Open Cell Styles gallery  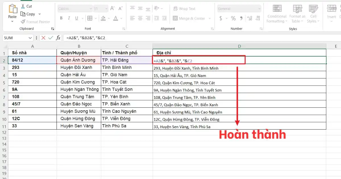[313, 14]
